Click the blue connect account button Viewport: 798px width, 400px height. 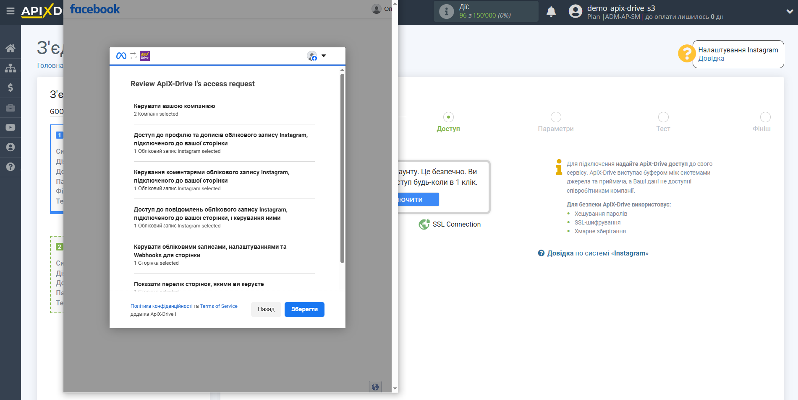(x=419, y=199)
